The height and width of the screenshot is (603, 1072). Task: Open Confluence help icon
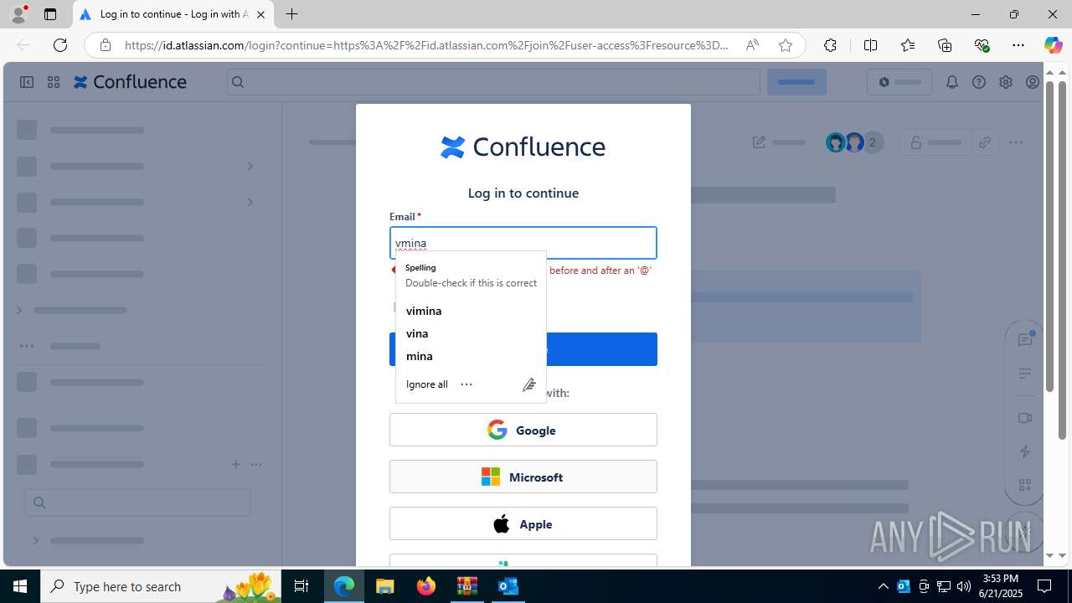(x=979, y=82)
